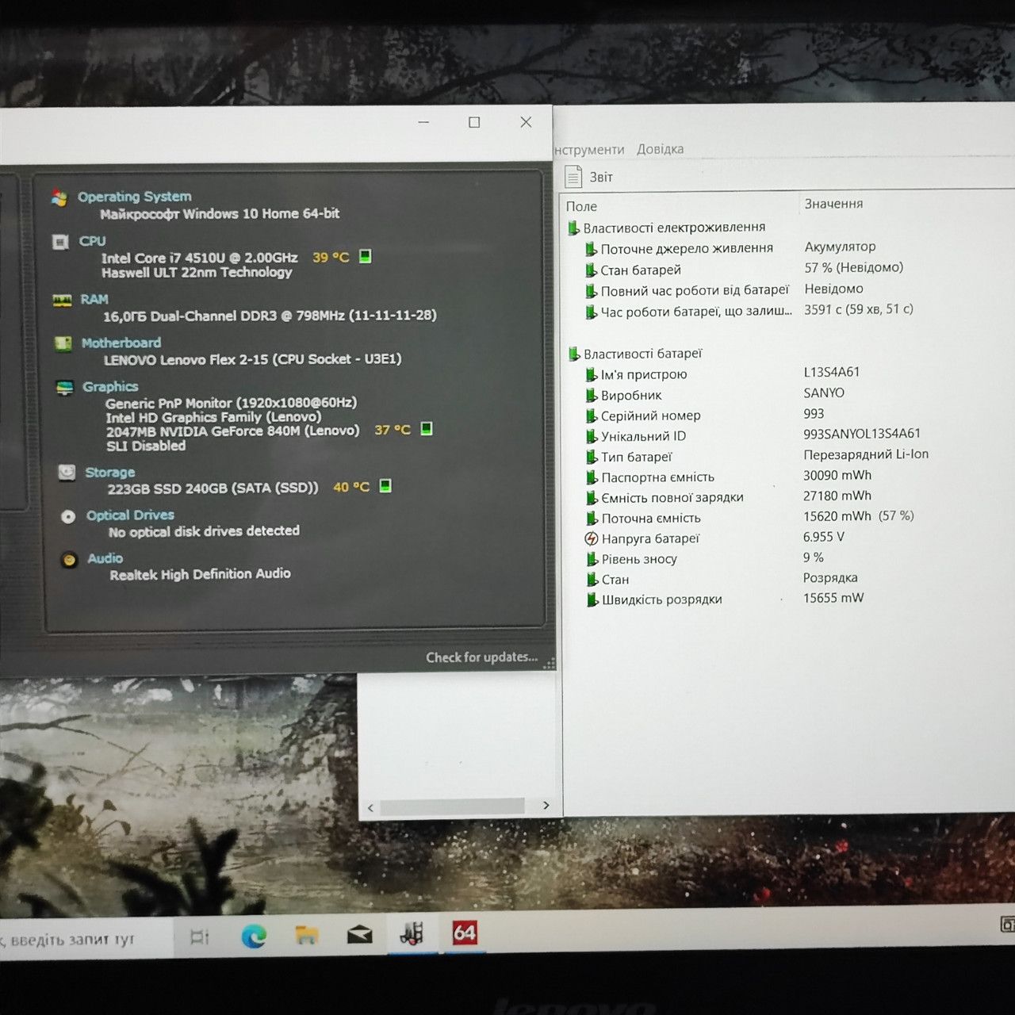The width and height of the screenshot is (1015, 1015).
Task: Open the Motherboard section link in Speccy
Action: pyautogui.click(x=121, y=343)
